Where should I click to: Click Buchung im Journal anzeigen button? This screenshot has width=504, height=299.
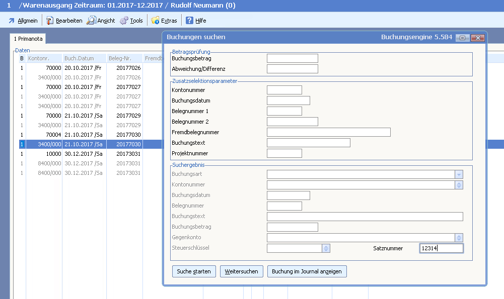(307, 271)
